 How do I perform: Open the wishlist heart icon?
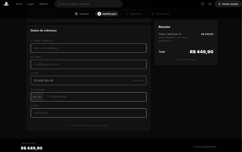pos(203,4)
